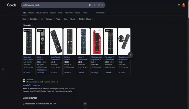This screenshot has width=189, height=109.
Task: Click the amazon.es result URL breadcrumb
Action: tap(41, 82)
